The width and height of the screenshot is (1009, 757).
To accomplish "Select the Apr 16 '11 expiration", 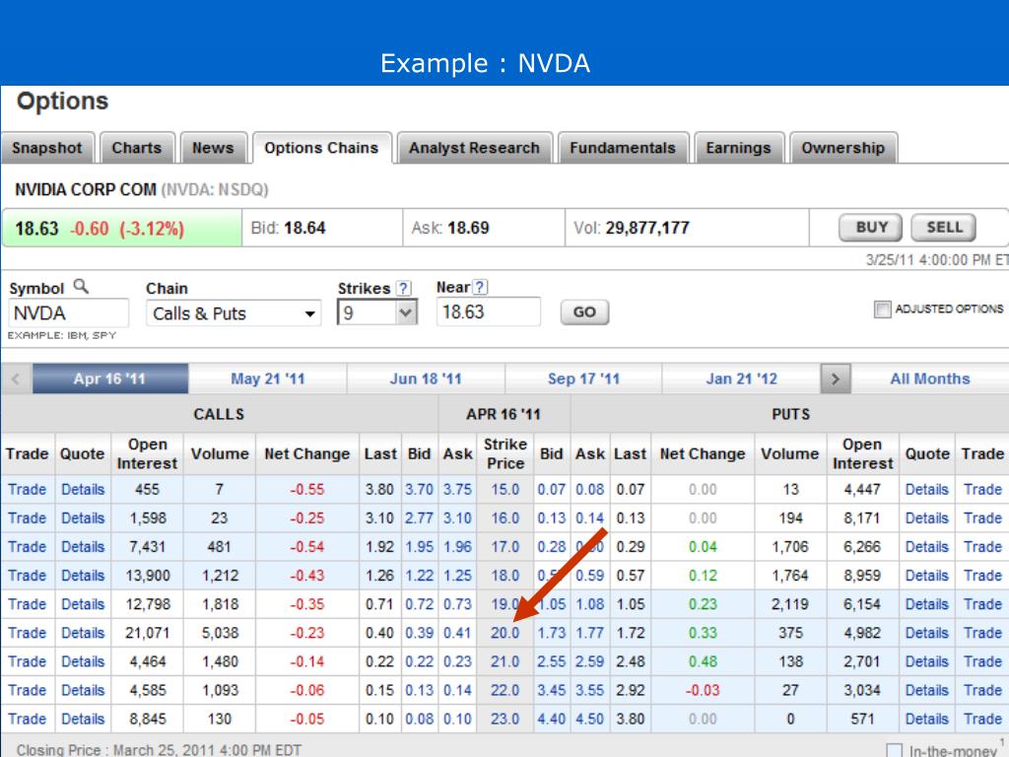I will coord(110,378).
